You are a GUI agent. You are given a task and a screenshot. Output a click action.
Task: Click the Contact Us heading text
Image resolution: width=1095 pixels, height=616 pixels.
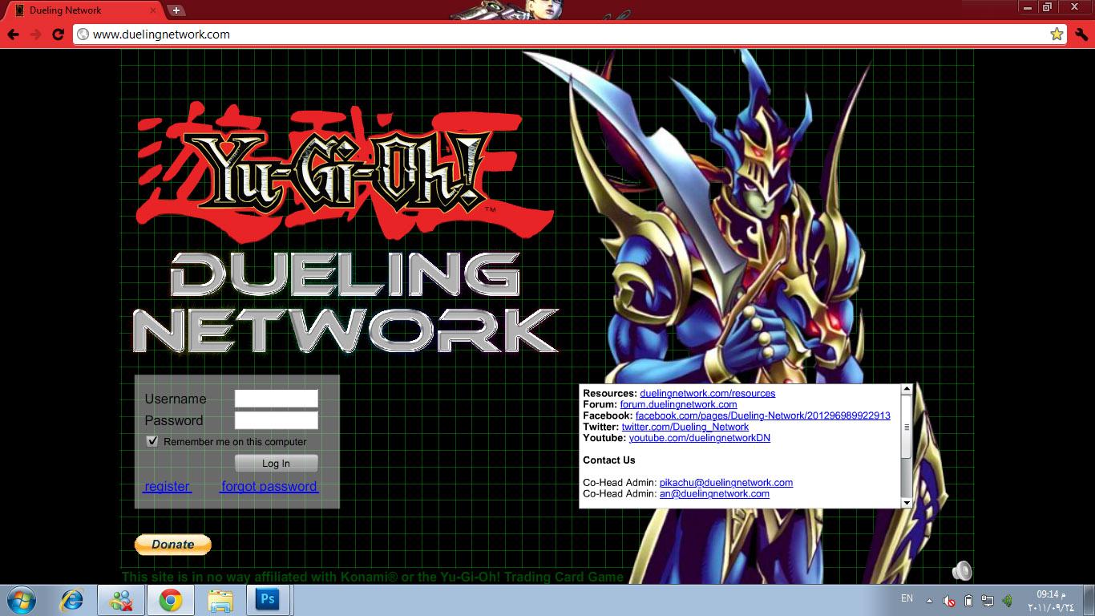[x=608, y=460]
